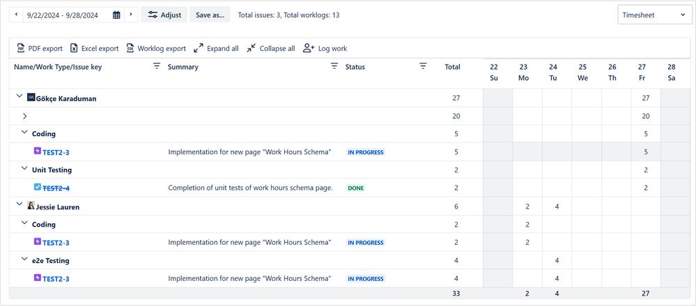Click IN PROGRESS badge in e2e Testing row
The height and width of the screenshot is (306, 696).
pyautogui.click(x=365, y=279)
